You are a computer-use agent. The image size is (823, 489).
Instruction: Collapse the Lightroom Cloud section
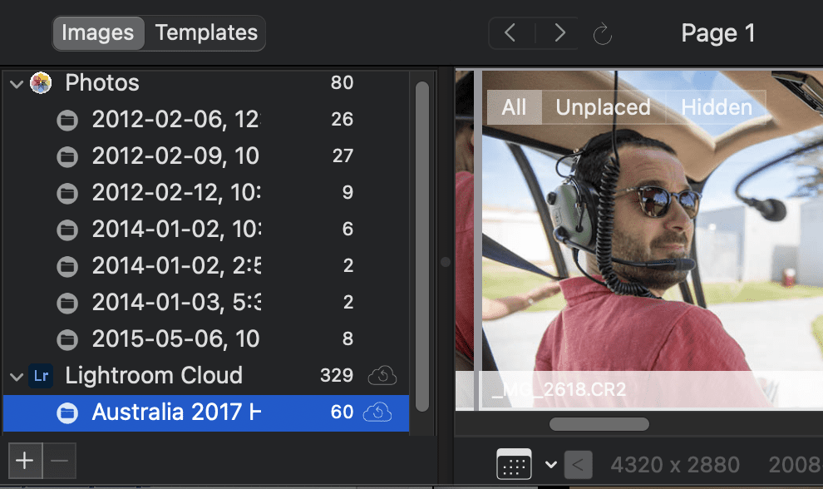point(17,377)
